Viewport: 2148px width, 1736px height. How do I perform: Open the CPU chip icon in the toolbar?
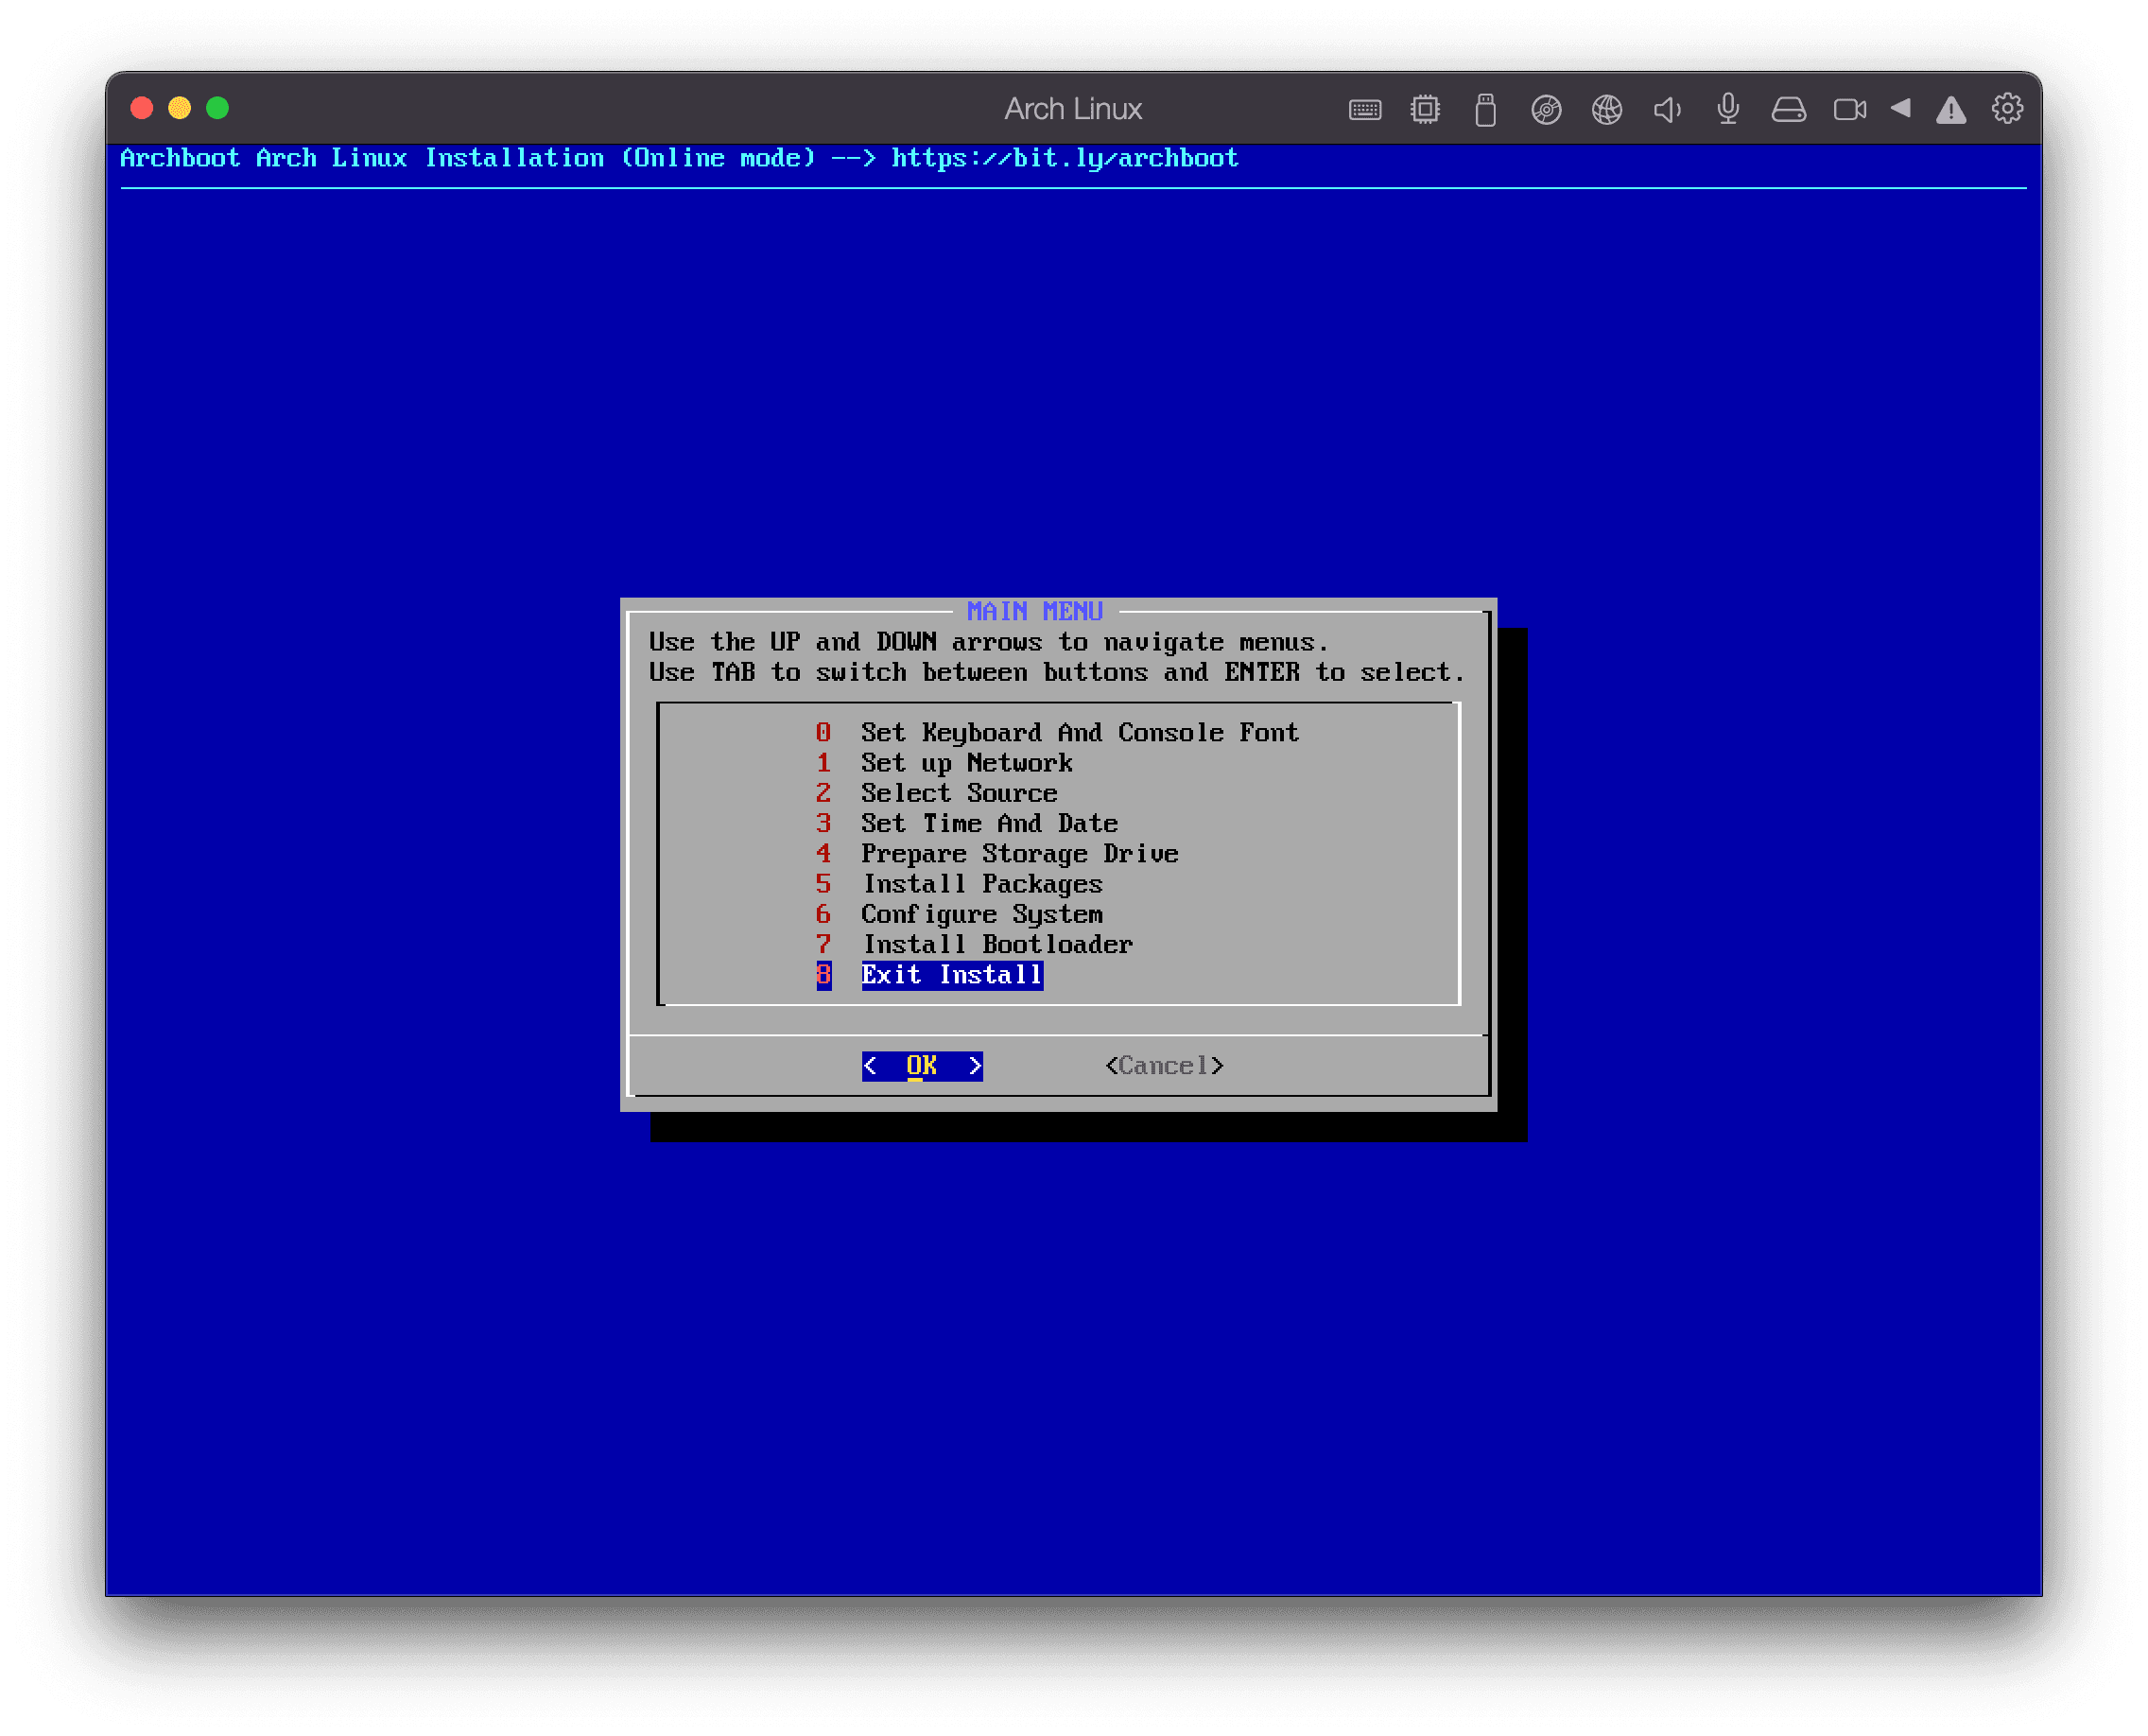click(1425, 109)
